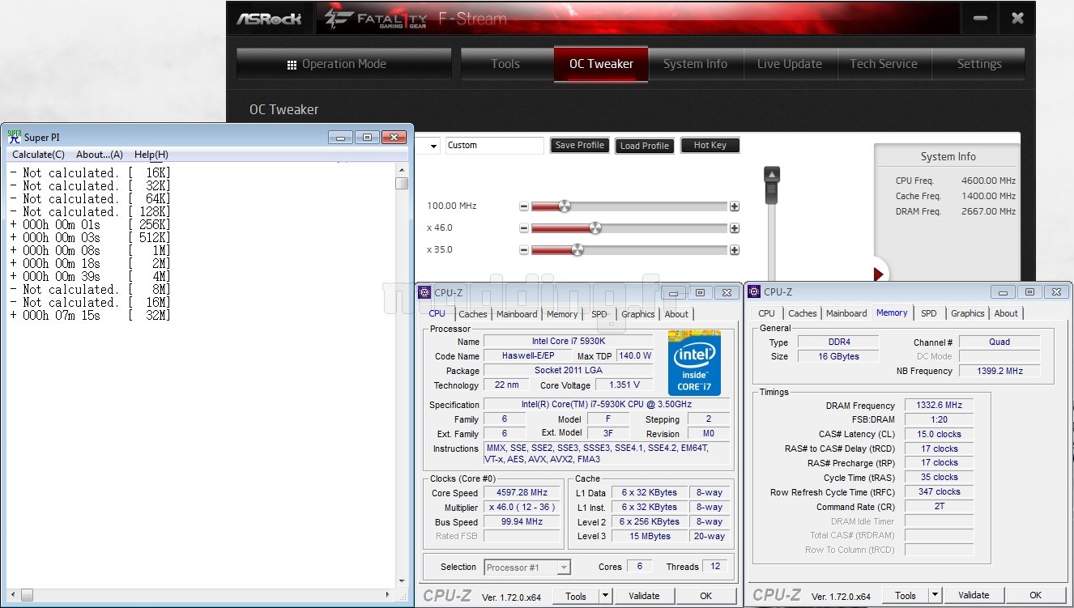The width and height of the screenshot is (1074, 608).
Task: Click the Intel Core i7 logo in CPU-Z
Action: (694, 363)
